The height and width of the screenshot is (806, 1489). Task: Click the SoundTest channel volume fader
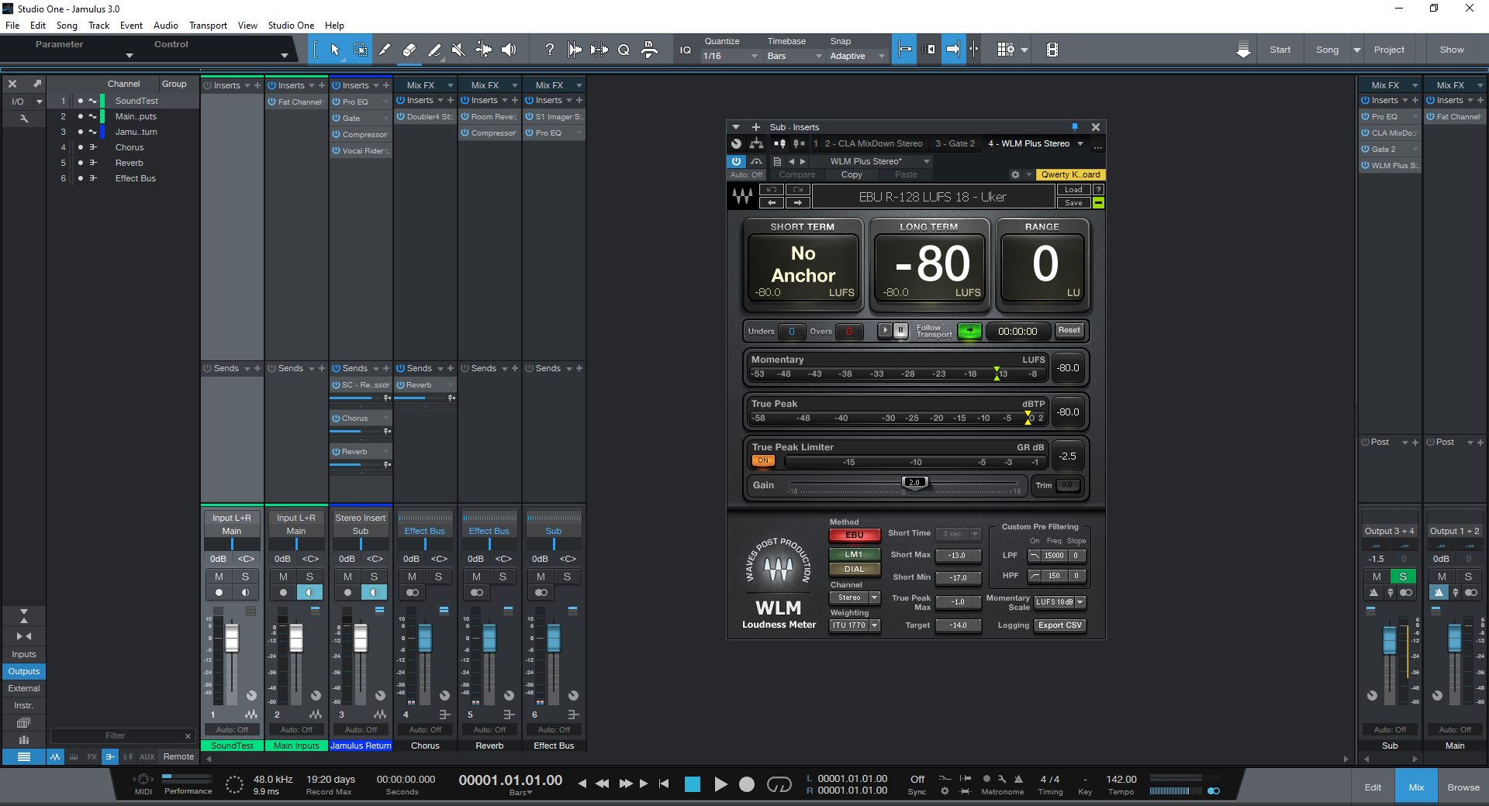232,639
